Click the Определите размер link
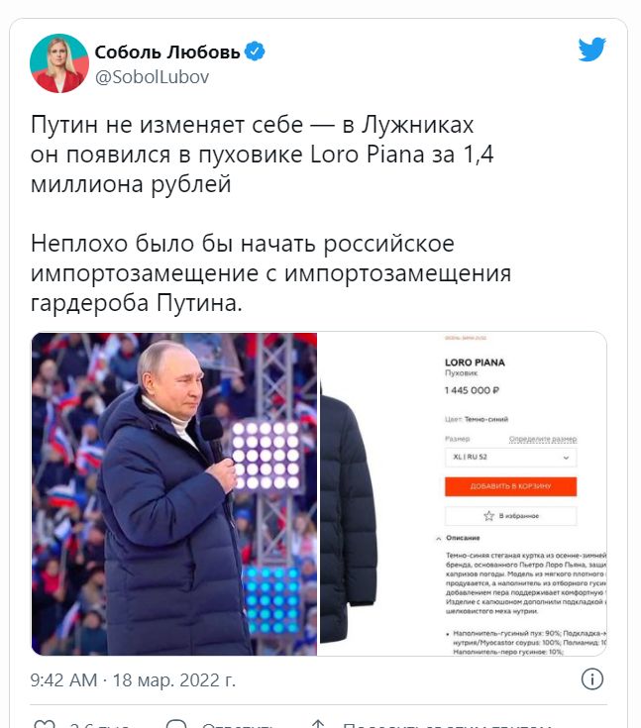Image resolution: width=641 pixels, height=728 pixels. click(543, 439)
